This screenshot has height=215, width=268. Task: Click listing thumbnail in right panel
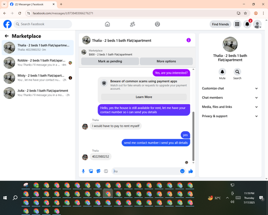click(x=230, y=44)
